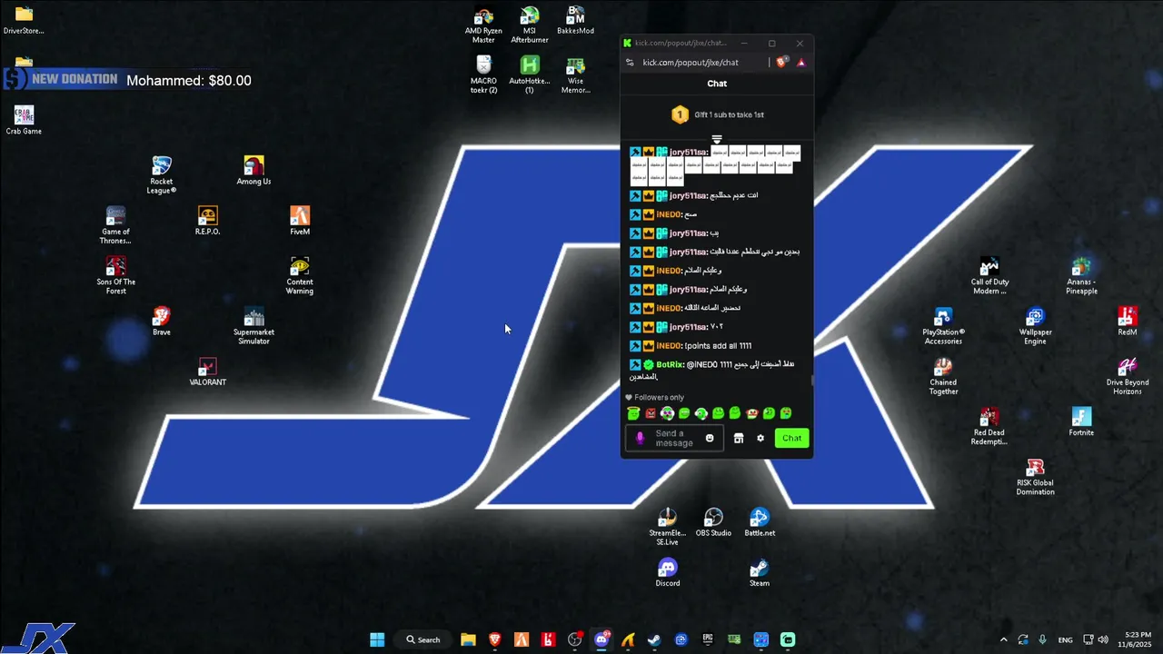Open File Explorer from the taskbar
This screenshot has height=654, width=1163.
[468, 639]
